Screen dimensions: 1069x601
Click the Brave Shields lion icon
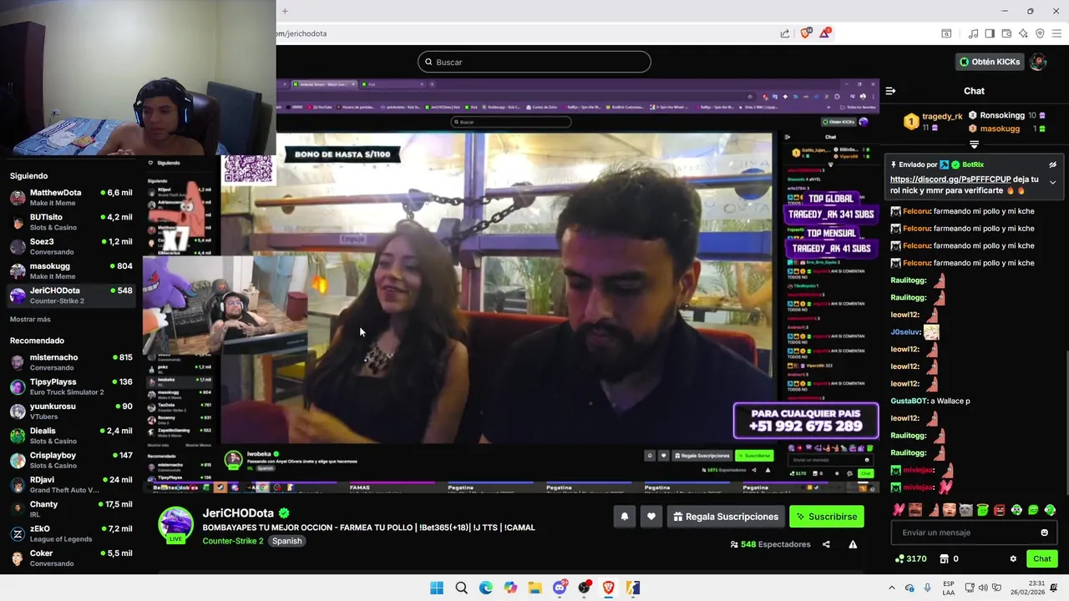[805, 33]
